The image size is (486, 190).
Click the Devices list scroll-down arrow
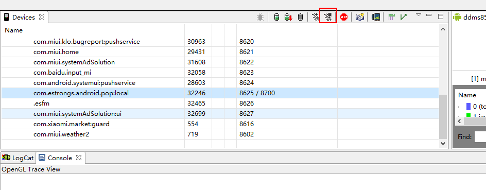click(x=443, y=144)
